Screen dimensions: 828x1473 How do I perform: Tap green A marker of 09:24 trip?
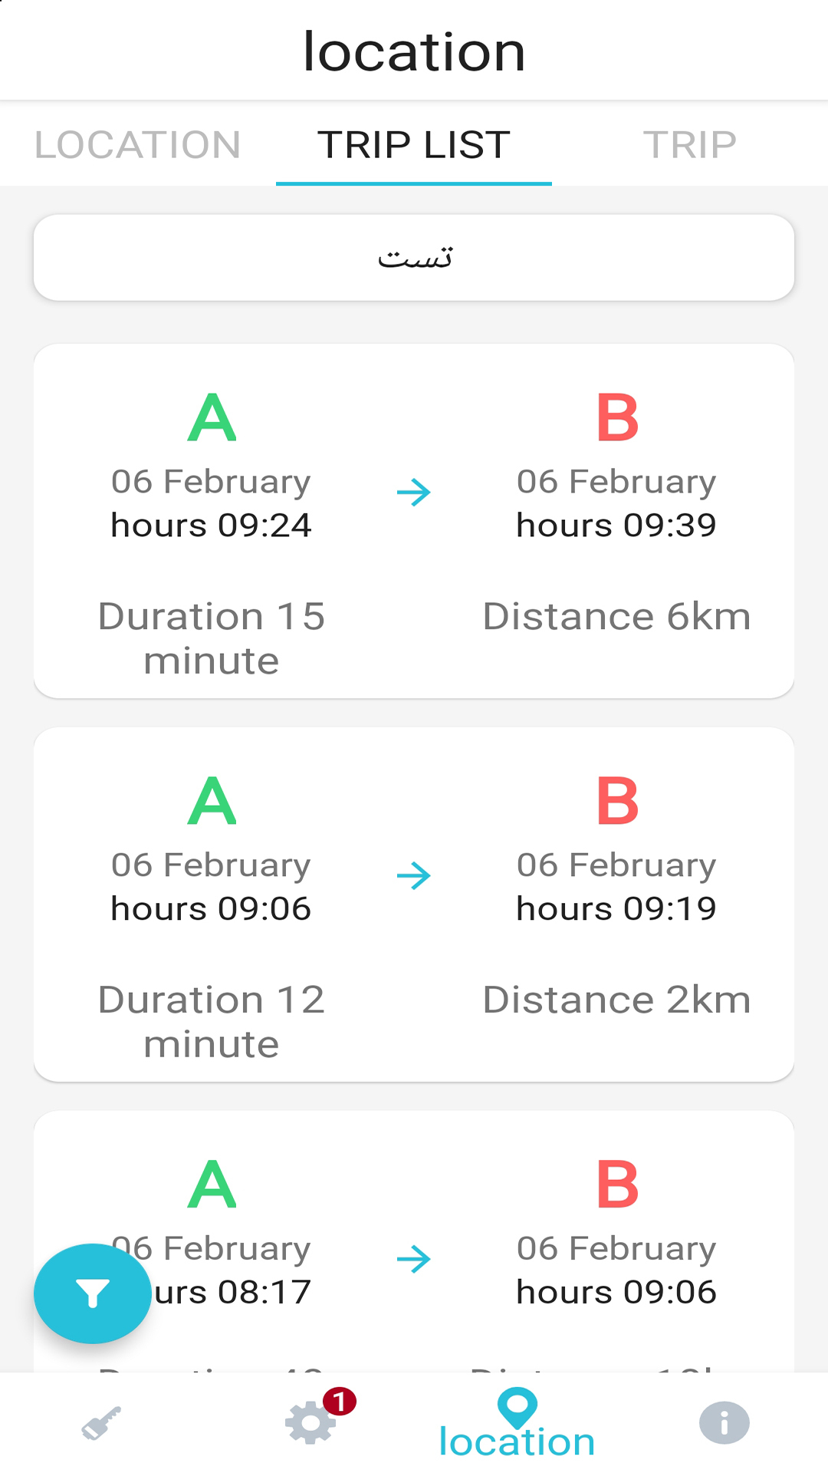click(212, 417)
